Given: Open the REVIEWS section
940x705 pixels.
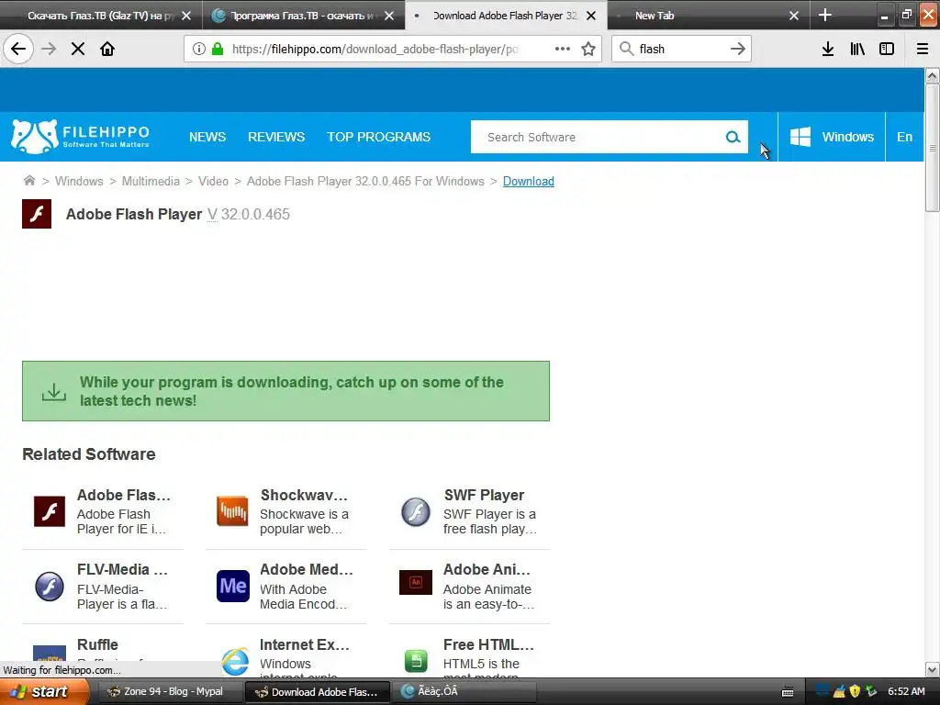Looking at the screenshot, I should 276,137.
